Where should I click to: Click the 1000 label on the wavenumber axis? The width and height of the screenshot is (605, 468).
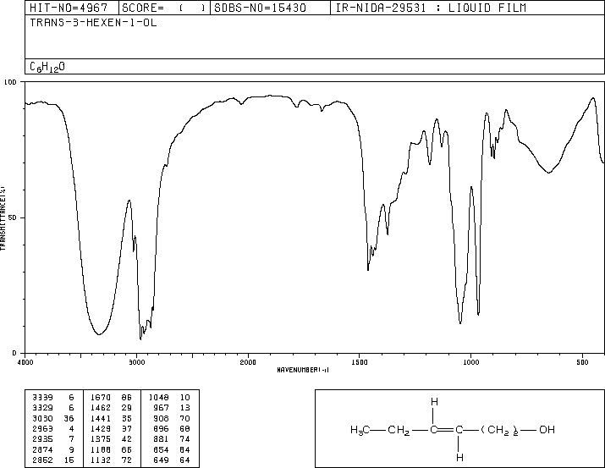click(x=470, y=362)
